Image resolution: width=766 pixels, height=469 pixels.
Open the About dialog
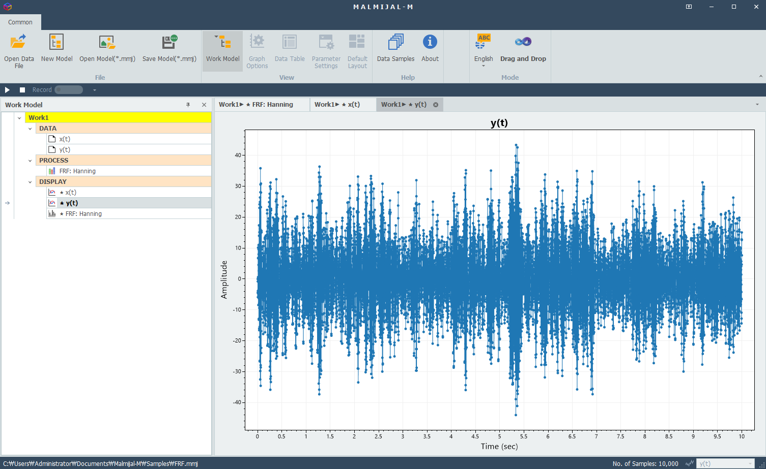(x=430, y=48)
